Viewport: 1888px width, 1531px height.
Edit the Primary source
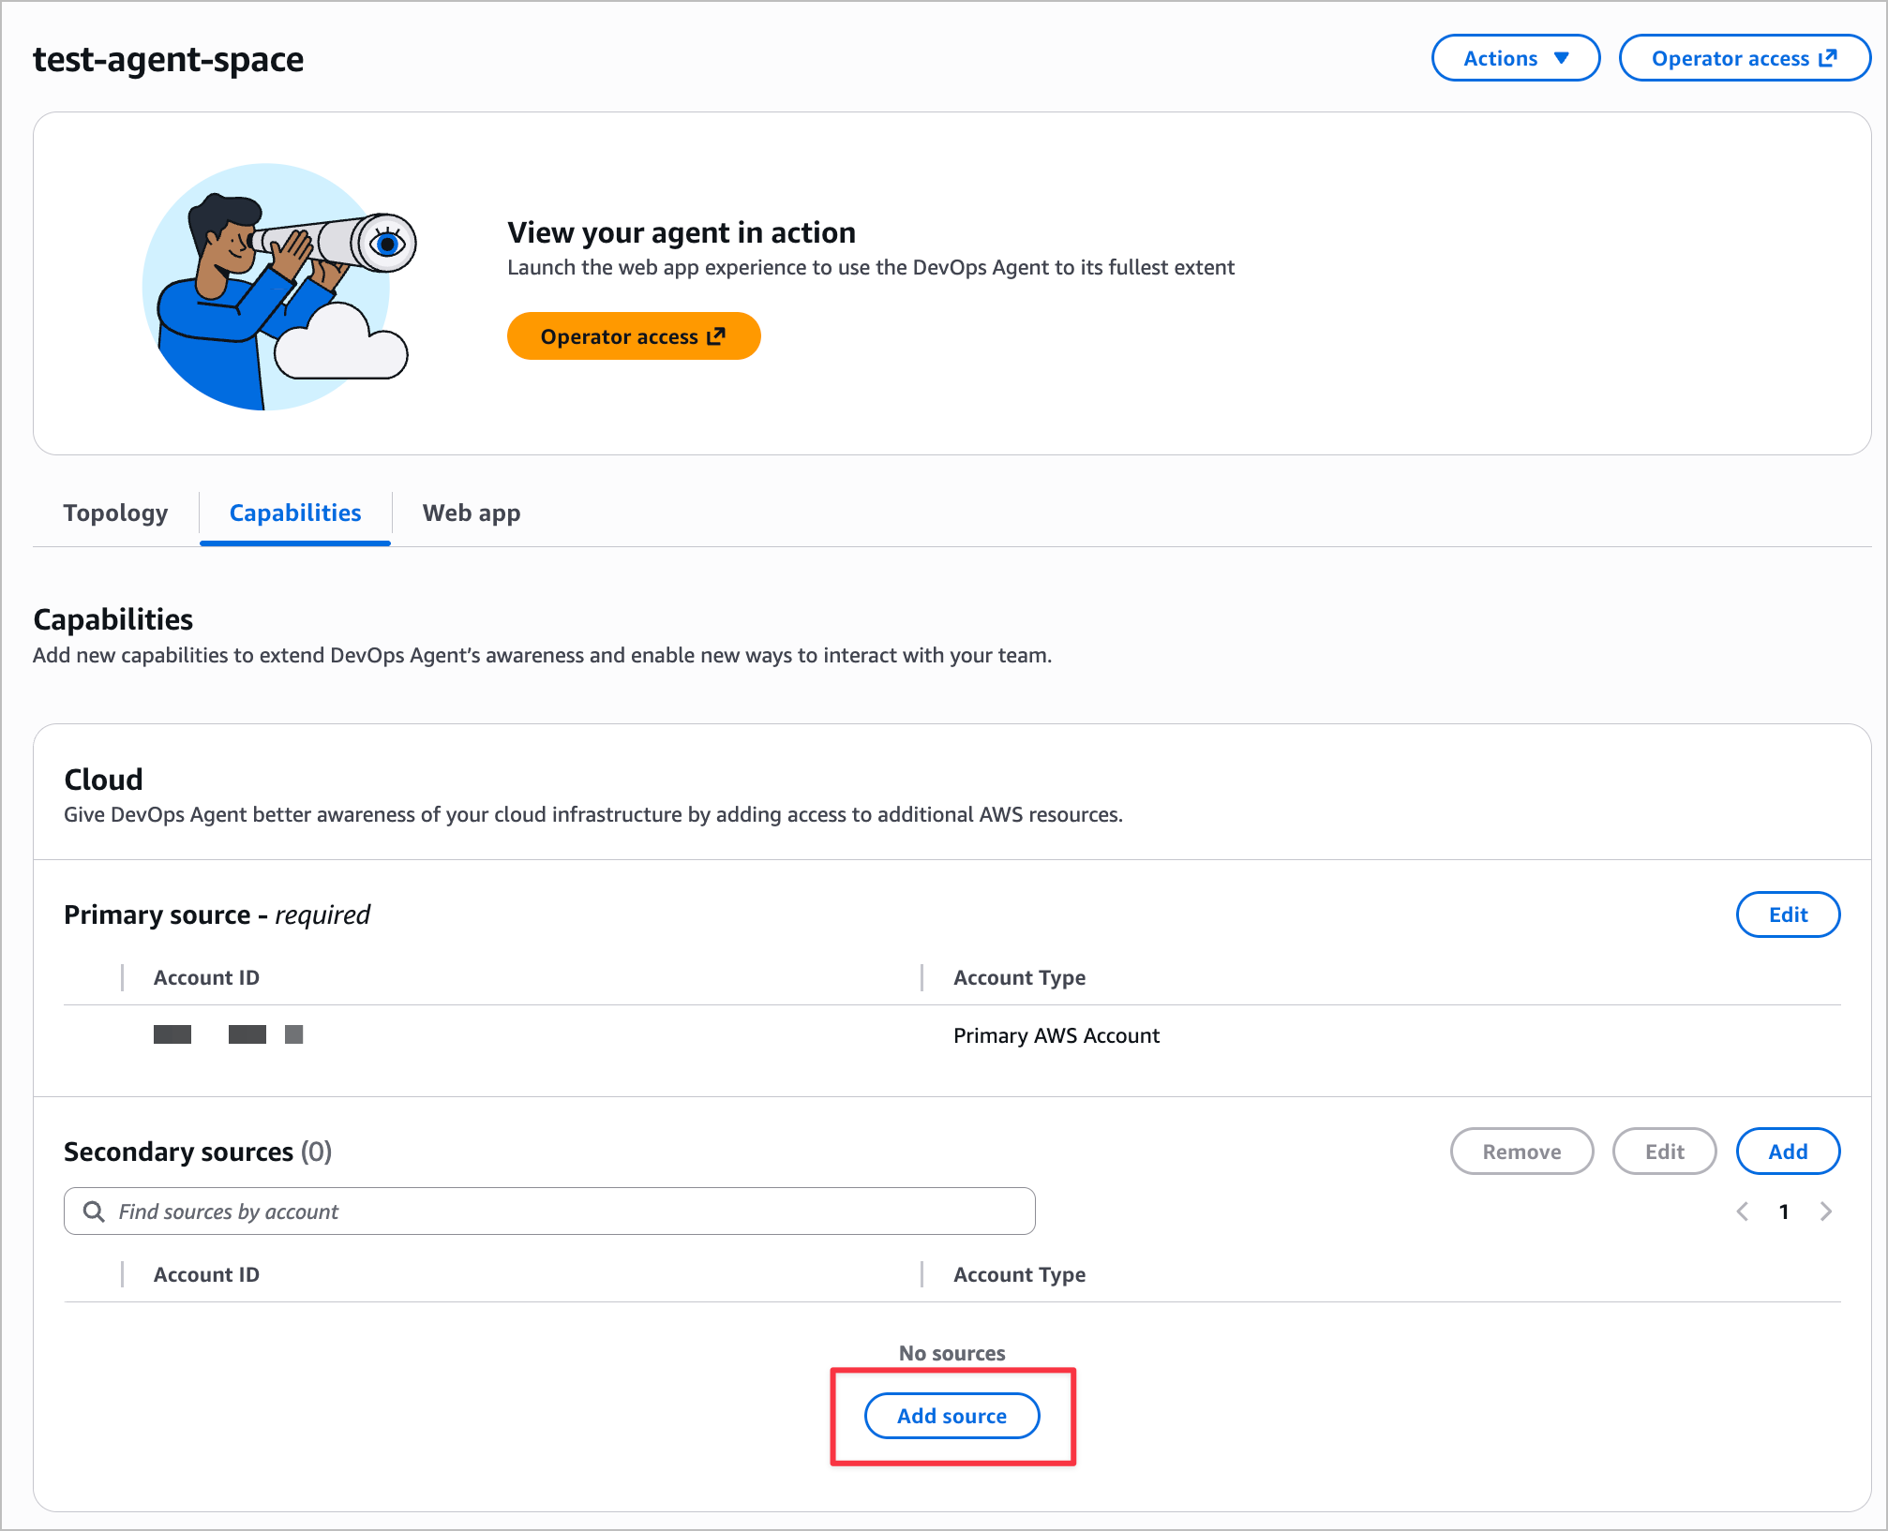click(x=1788, y=914)
